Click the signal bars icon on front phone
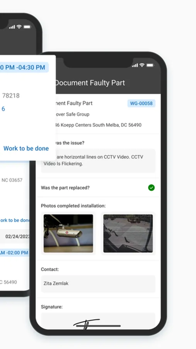 tap(135, 65)
